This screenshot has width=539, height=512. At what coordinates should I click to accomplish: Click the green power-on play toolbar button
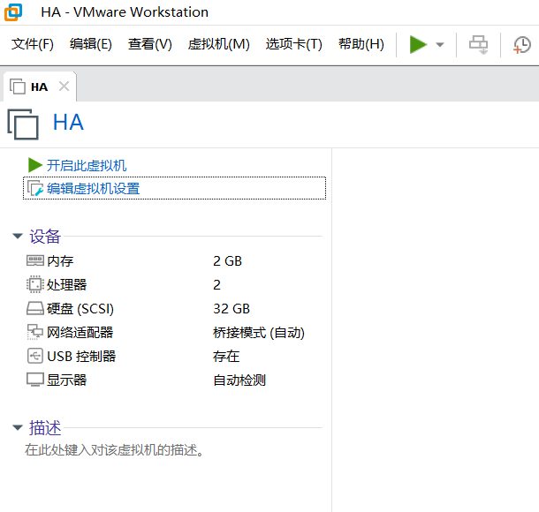[x=418, y=45]
